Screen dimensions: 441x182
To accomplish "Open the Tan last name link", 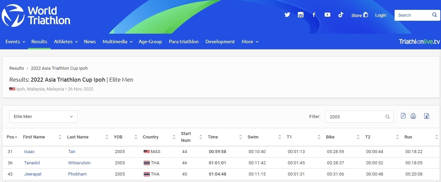I will coord(72,152).
